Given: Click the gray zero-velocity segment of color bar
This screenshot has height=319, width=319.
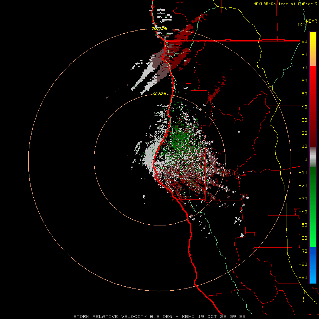Looking at the screenshot, I should click(313, 157).
